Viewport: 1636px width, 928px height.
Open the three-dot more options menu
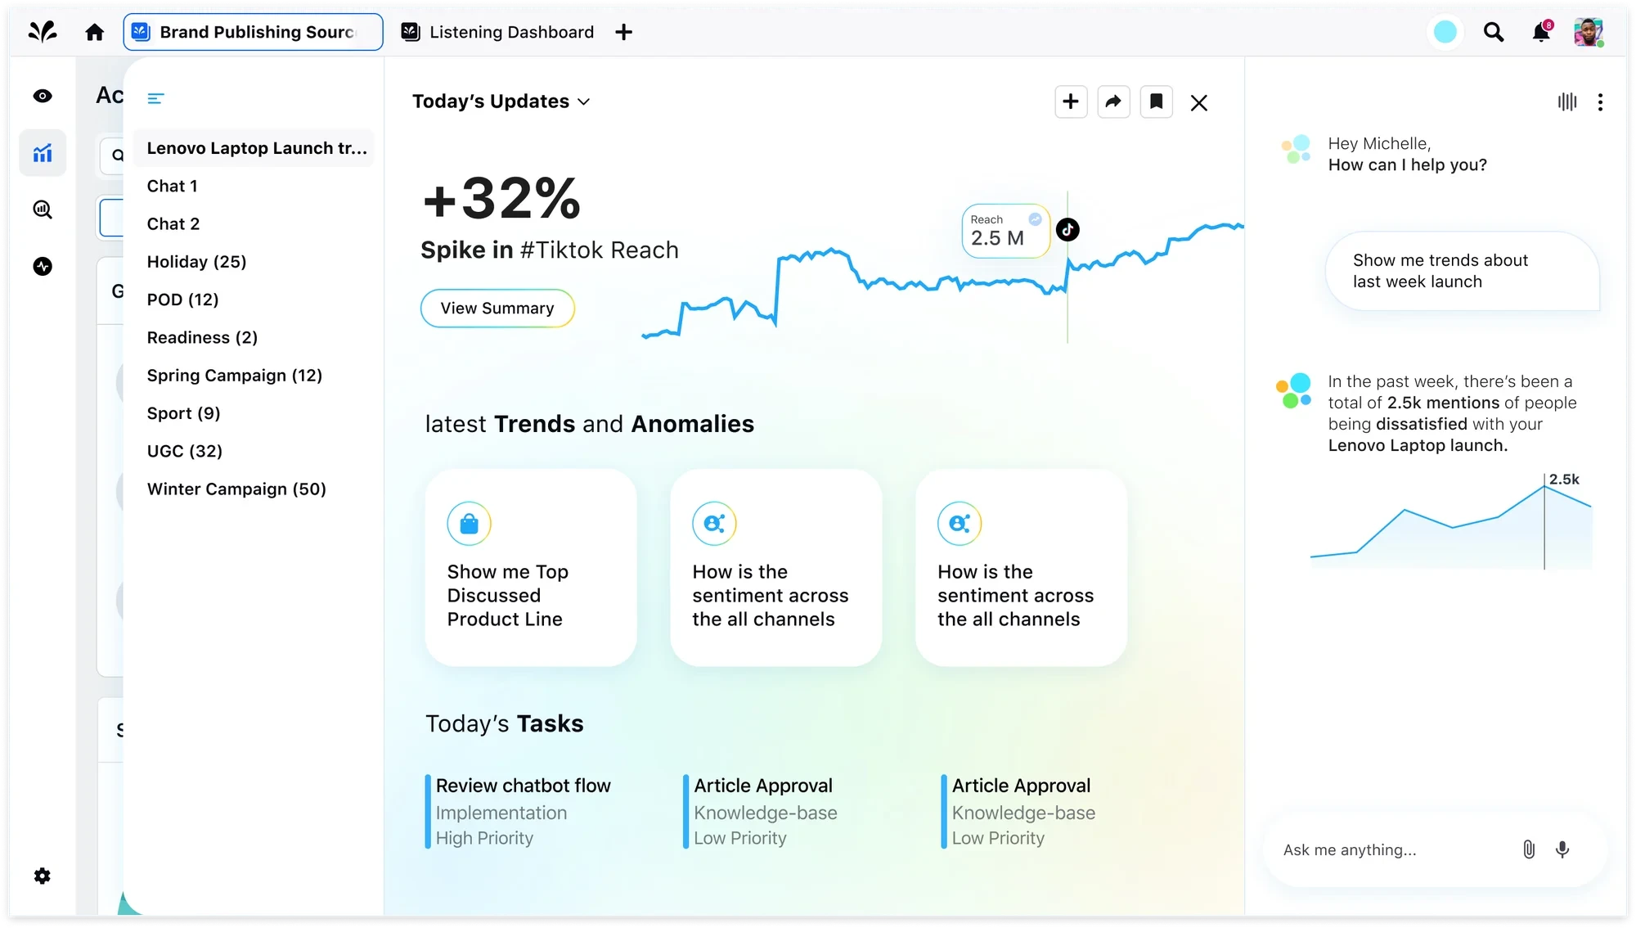(1600, 101)
